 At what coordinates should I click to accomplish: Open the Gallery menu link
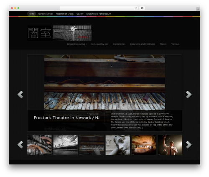coord(80,14)
